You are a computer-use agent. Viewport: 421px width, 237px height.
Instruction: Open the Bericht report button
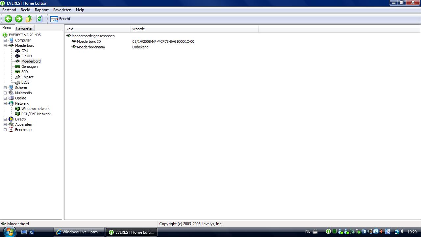[61, 19]
